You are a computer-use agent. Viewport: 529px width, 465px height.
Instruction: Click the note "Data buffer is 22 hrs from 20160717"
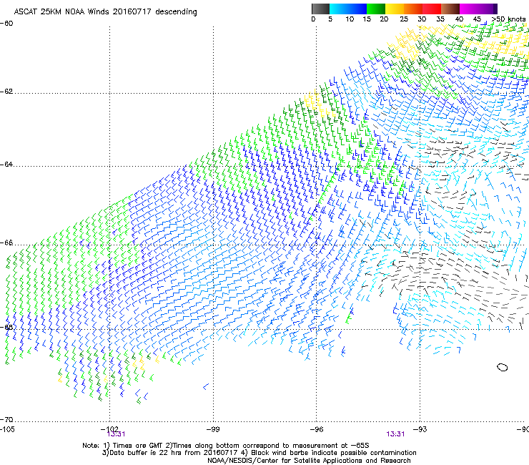click(x=172, y=453)
